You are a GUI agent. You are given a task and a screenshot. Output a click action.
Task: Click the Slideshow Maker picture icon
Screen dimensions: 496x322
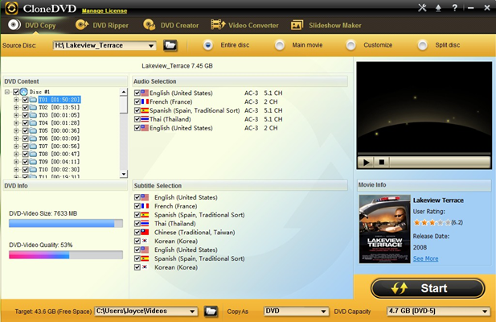297,25
